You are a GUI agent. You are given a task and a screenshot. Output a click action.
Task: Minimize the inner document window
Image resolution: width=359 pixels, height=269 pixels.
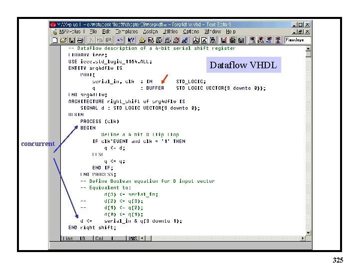click(x=295, y=32)
